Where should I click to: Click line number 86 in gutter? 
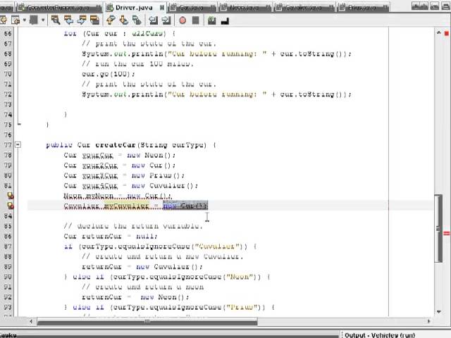[x=8, y=237]
